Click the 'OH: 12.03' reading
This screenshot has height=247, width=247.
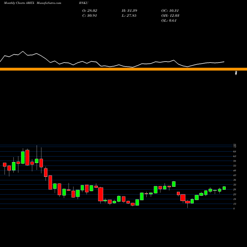170,16
